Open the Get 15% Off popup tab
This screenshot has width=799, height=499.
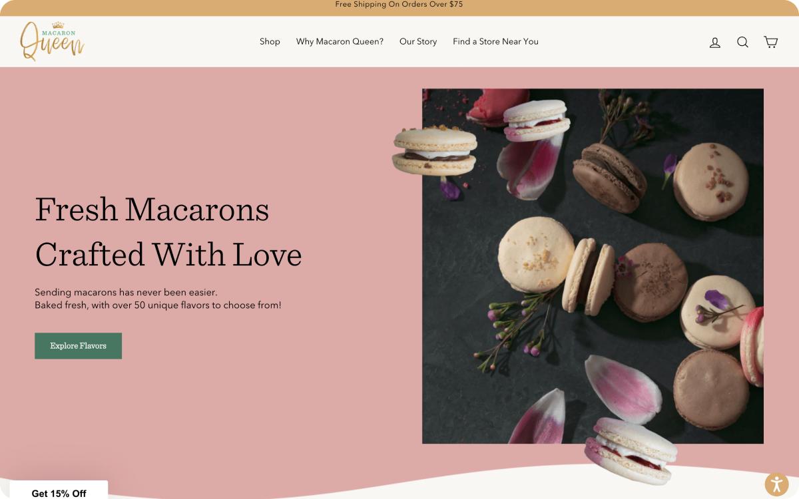59,491
